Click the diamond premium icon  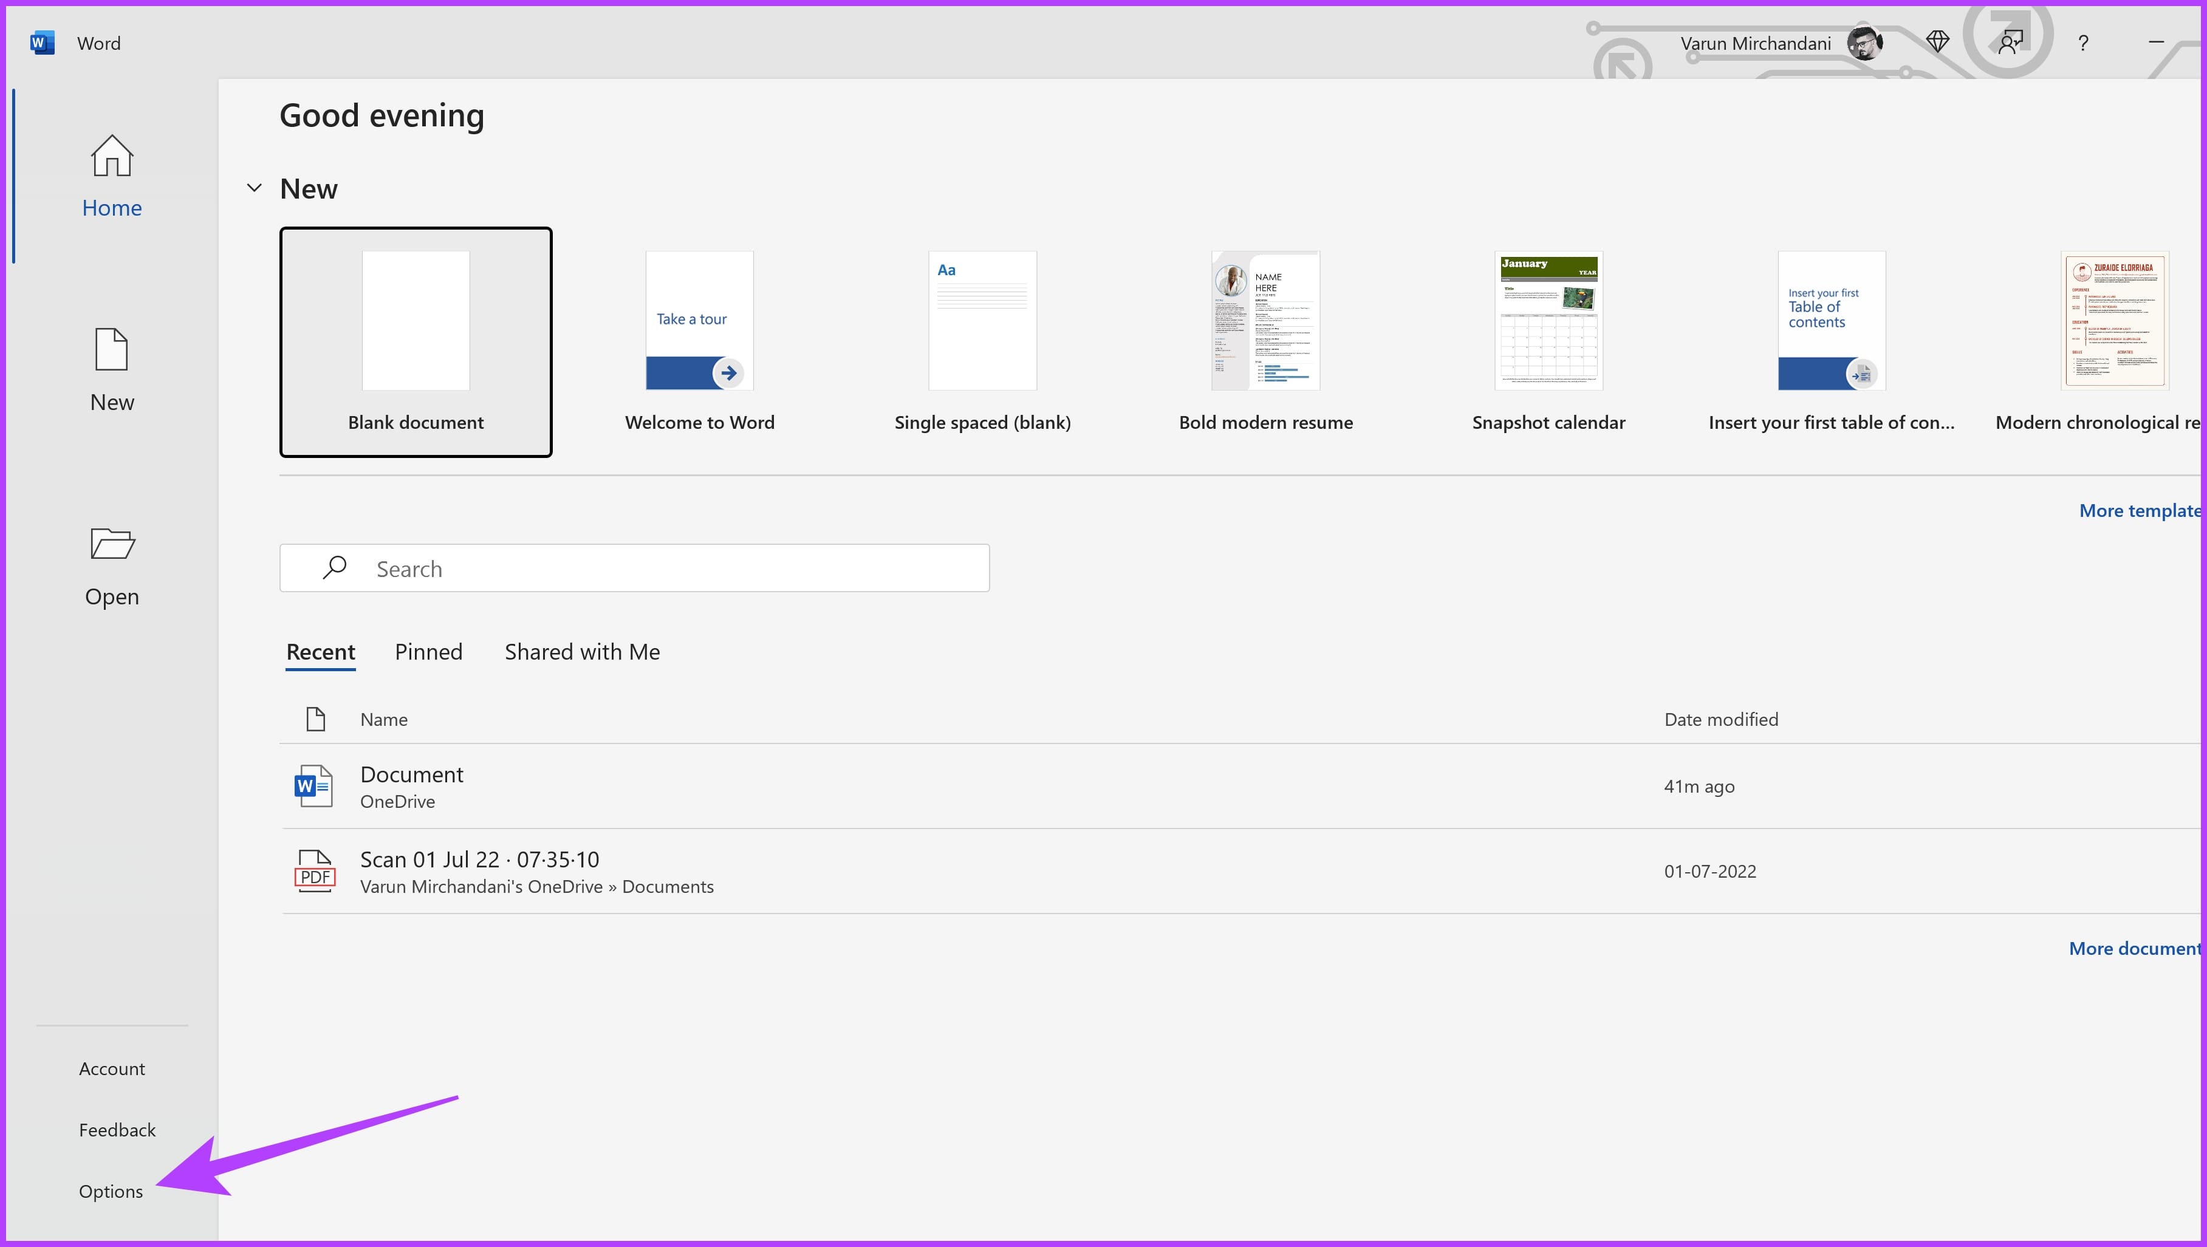tap(1937, 42)
